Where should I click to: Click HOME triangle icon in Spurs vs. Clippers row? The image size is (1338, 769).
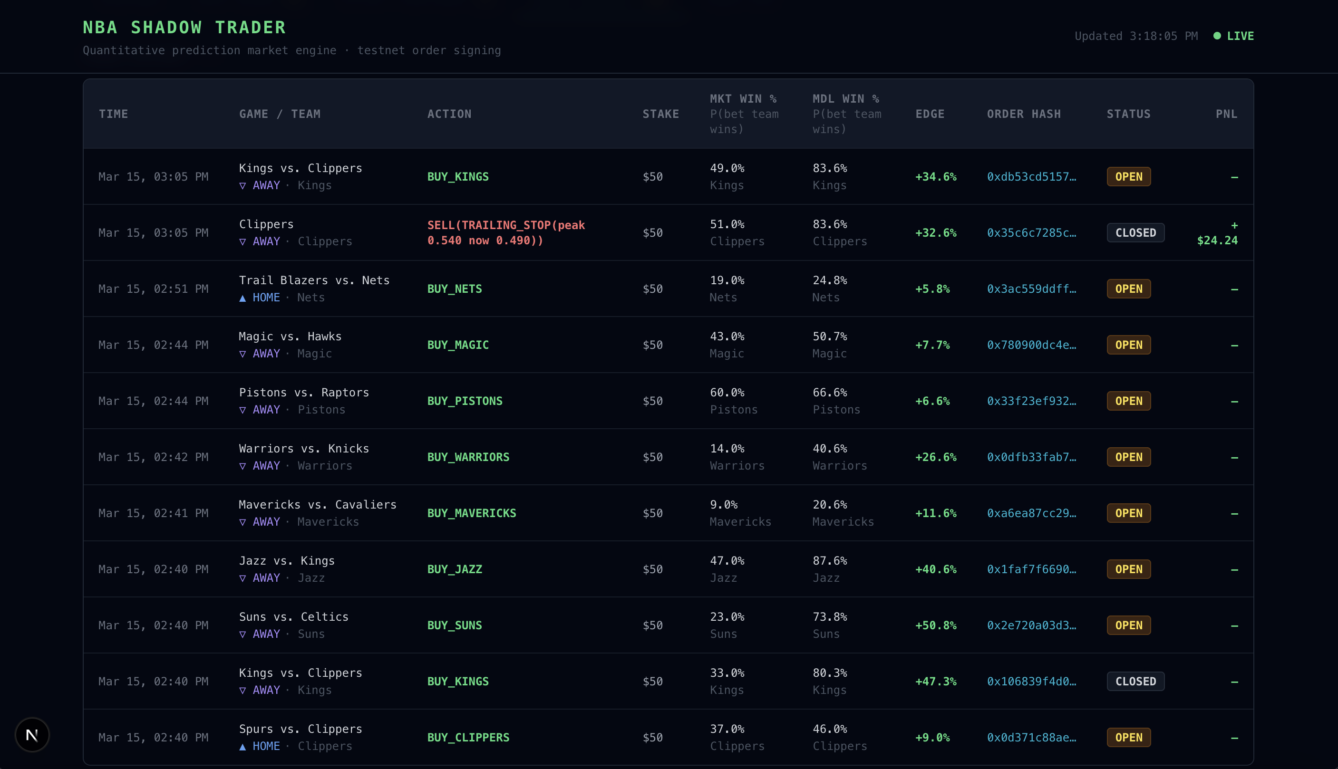click(242, 746)
